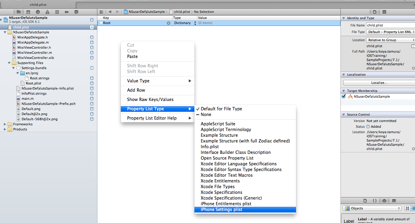Open the Log navigator speech bubble

[76, 12]
